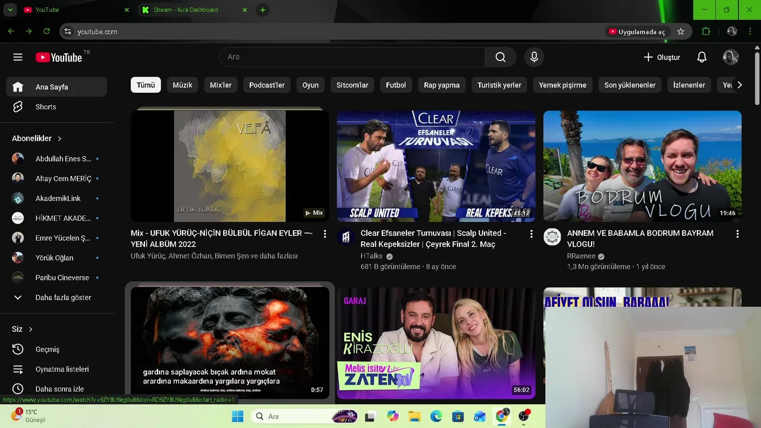
Task: Open the Windows Start menu
Action: [237, 416]
